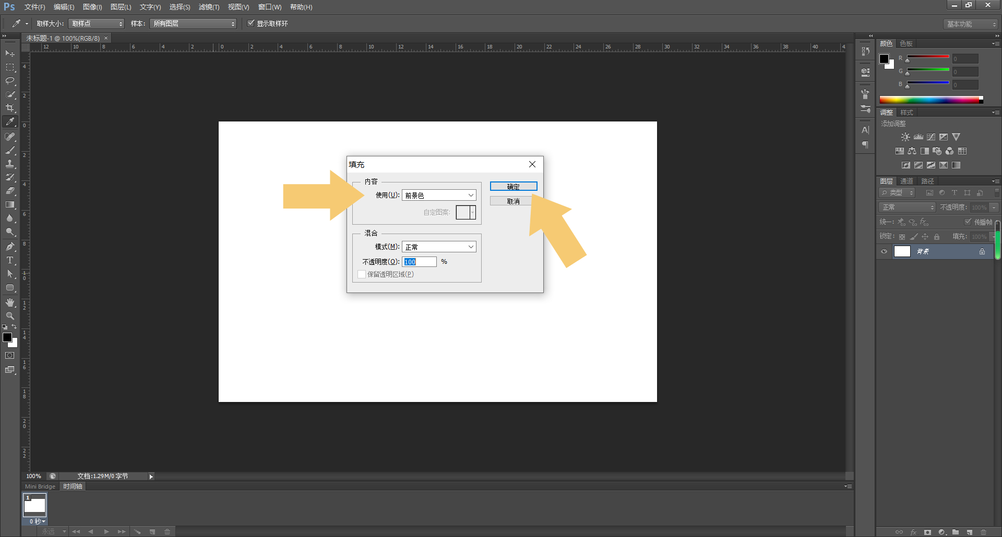Toggle propagate frame 1 checkbox
This screenshot has height=537, width=1002.
tap(968, 222)
